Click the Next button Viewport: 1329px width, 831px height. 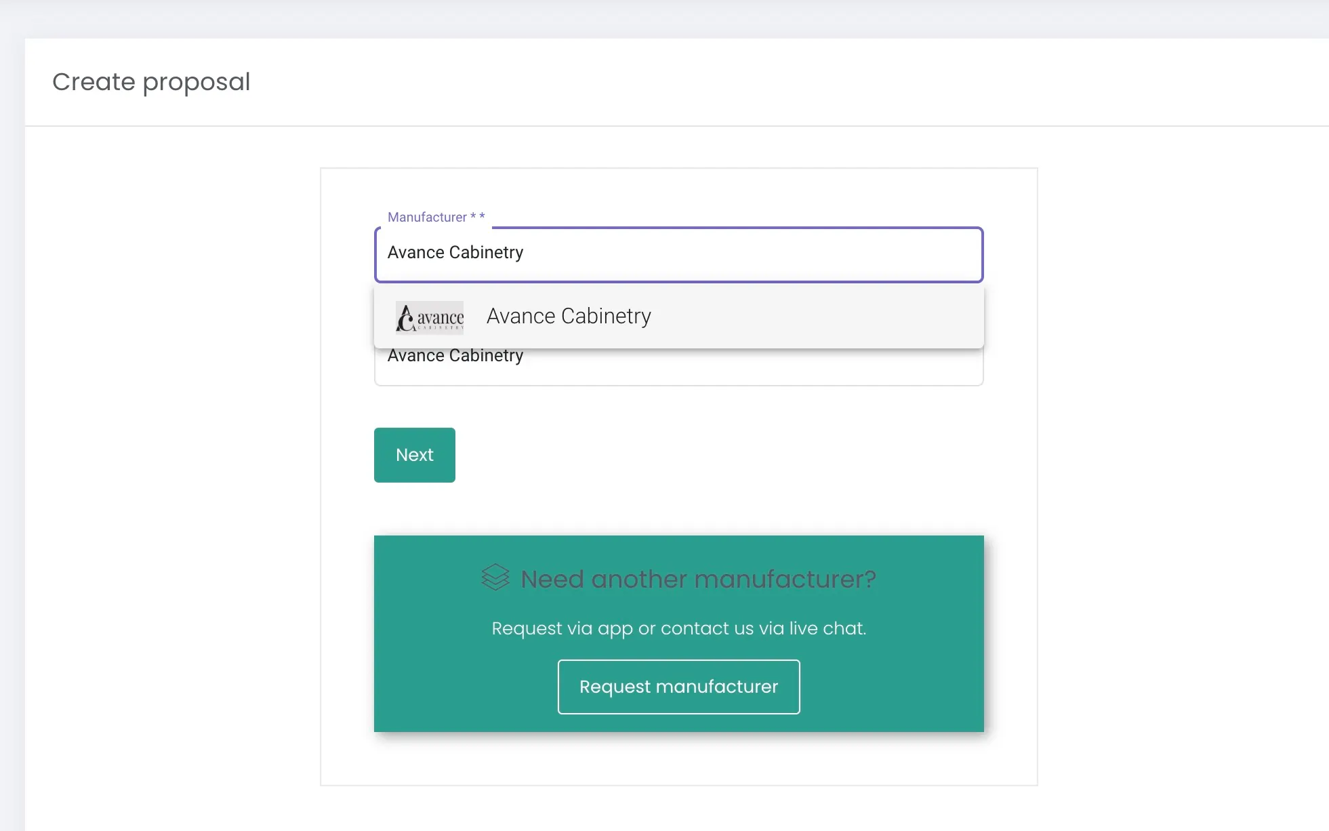coord(415,455)
